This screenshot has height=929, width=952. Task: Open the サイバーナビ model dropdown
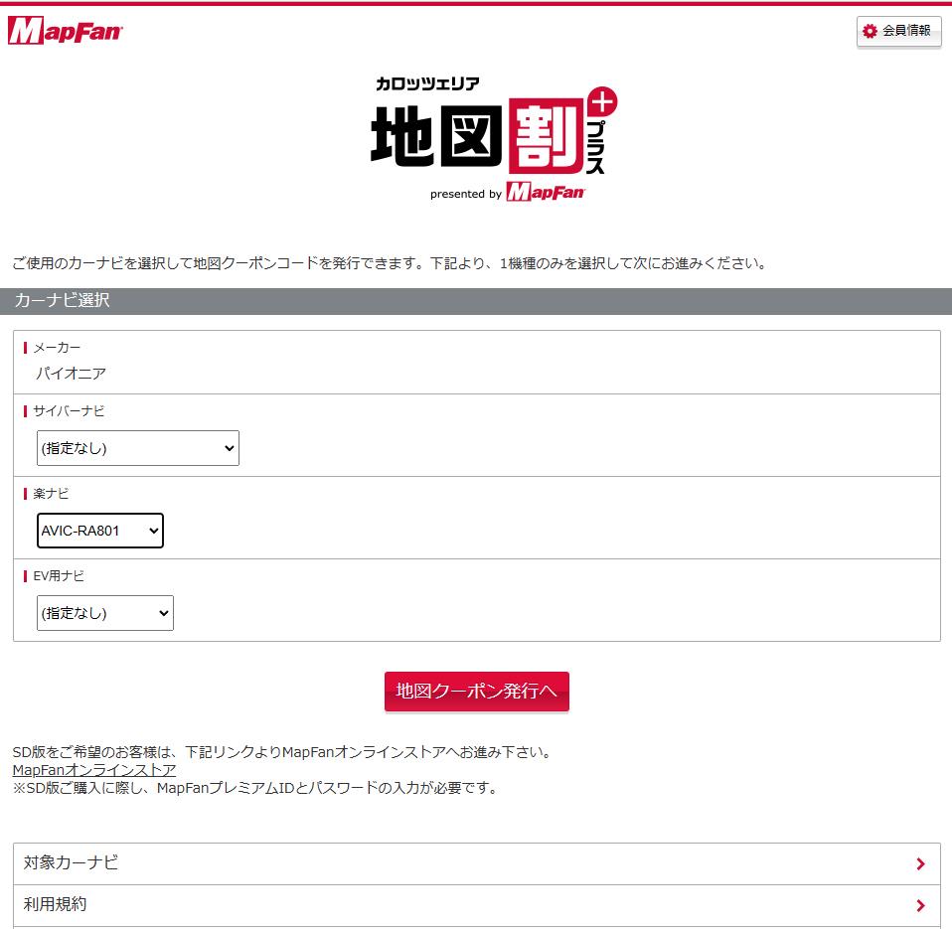[x=138, y=448]
